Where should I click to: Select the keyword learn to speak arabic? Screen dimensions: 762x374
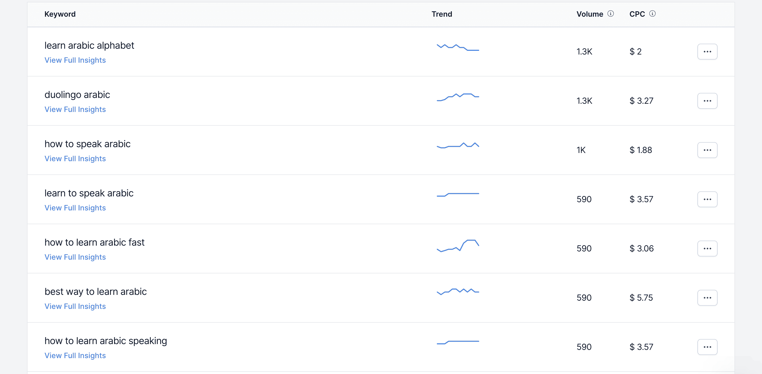[89, 193]
